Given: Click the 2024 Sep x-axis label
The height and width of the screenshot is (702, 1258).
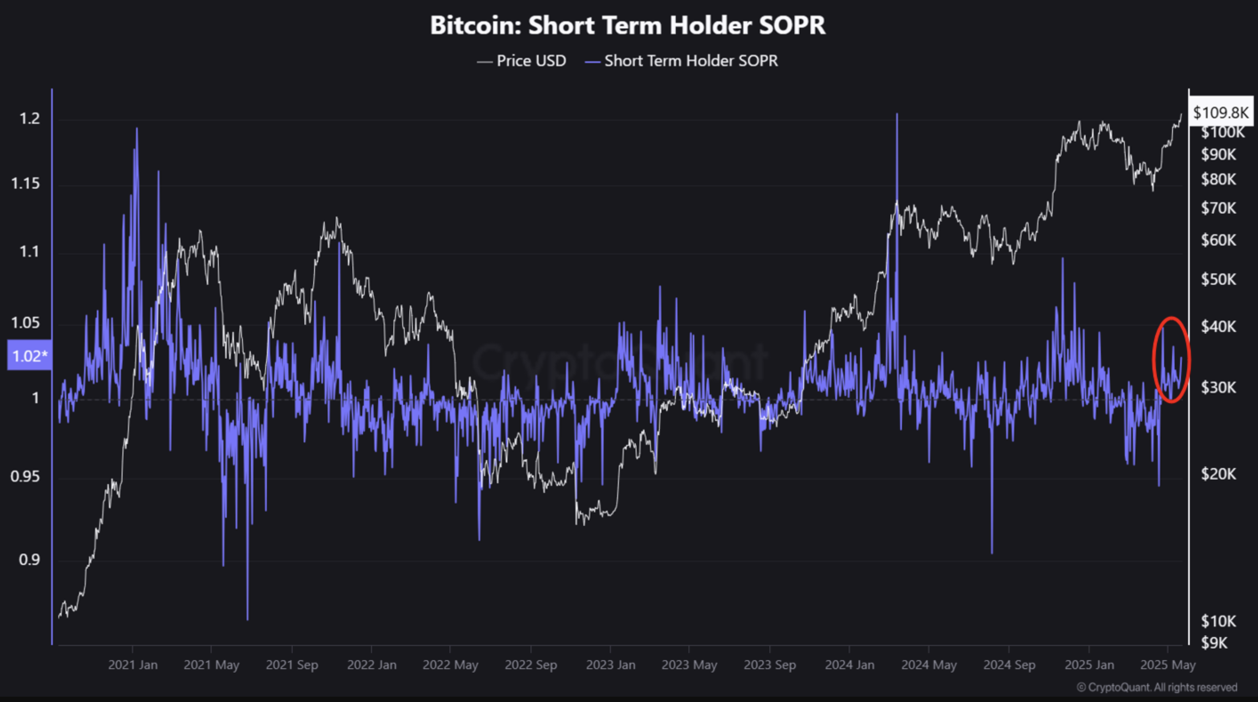Looking at the screenshot, I should [x=1009, y=665].
